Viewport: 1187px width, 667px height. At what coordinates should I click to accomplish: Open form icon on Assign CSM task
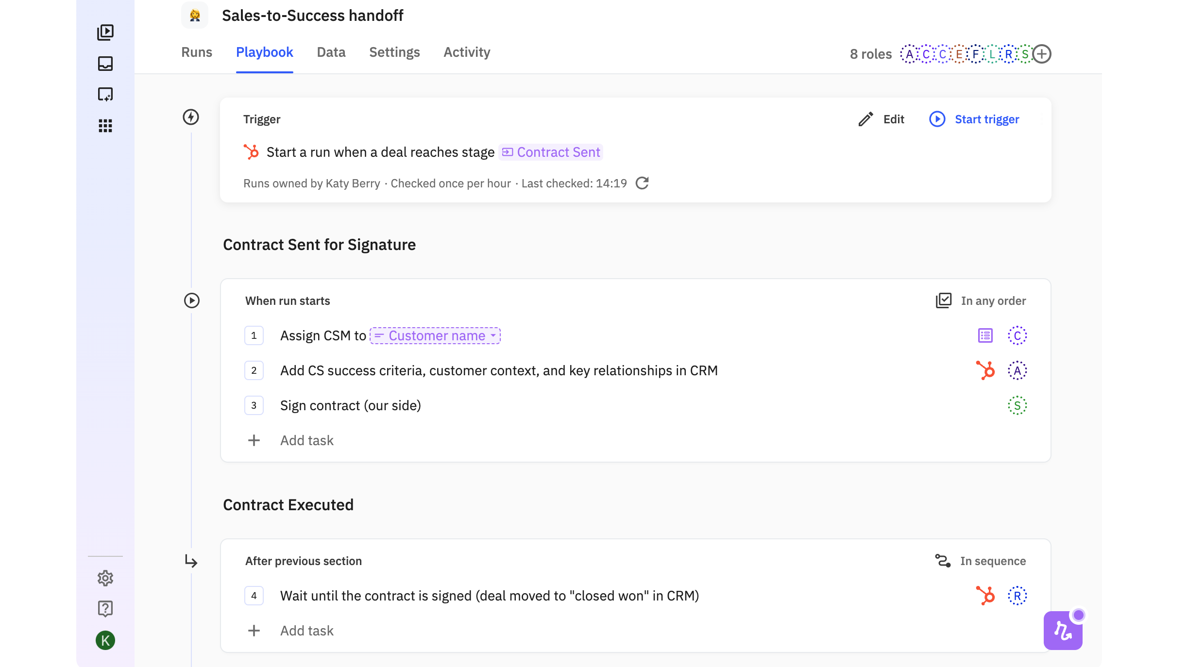click(x=985, y=336)
